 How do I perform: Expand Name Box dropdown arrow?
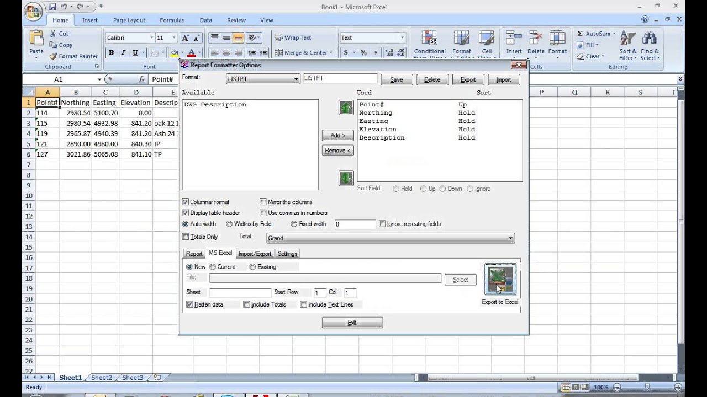[99, 79]
